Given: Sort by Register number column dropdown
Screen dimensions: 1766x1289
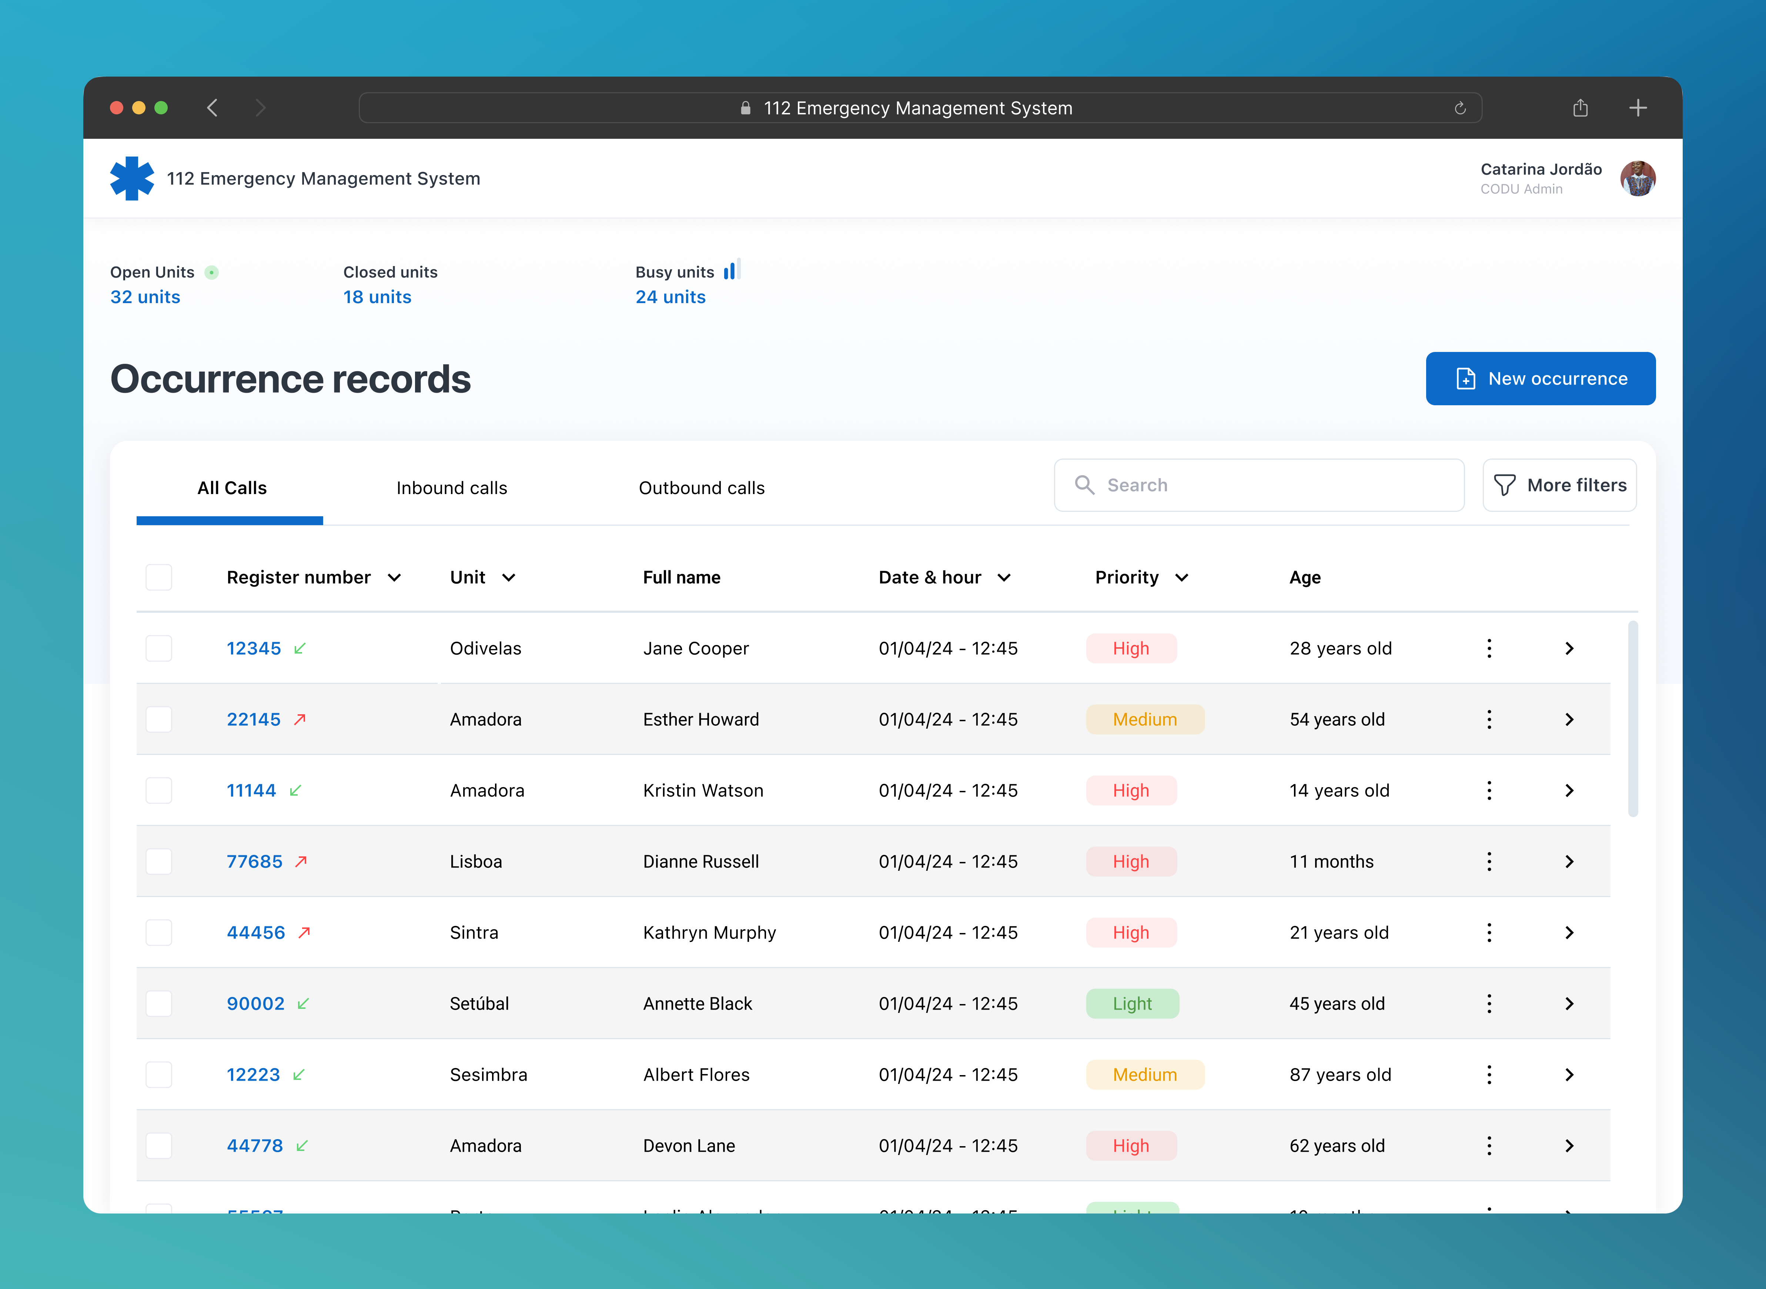Looking at the screenshot, I should (x=394, y=577).
